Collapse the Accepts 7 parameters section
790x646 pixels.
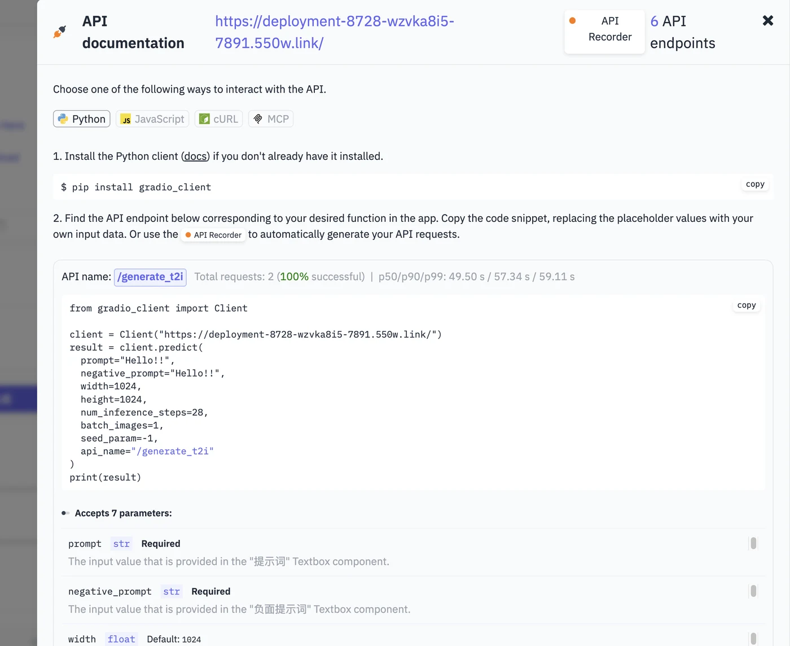[117, 513]
